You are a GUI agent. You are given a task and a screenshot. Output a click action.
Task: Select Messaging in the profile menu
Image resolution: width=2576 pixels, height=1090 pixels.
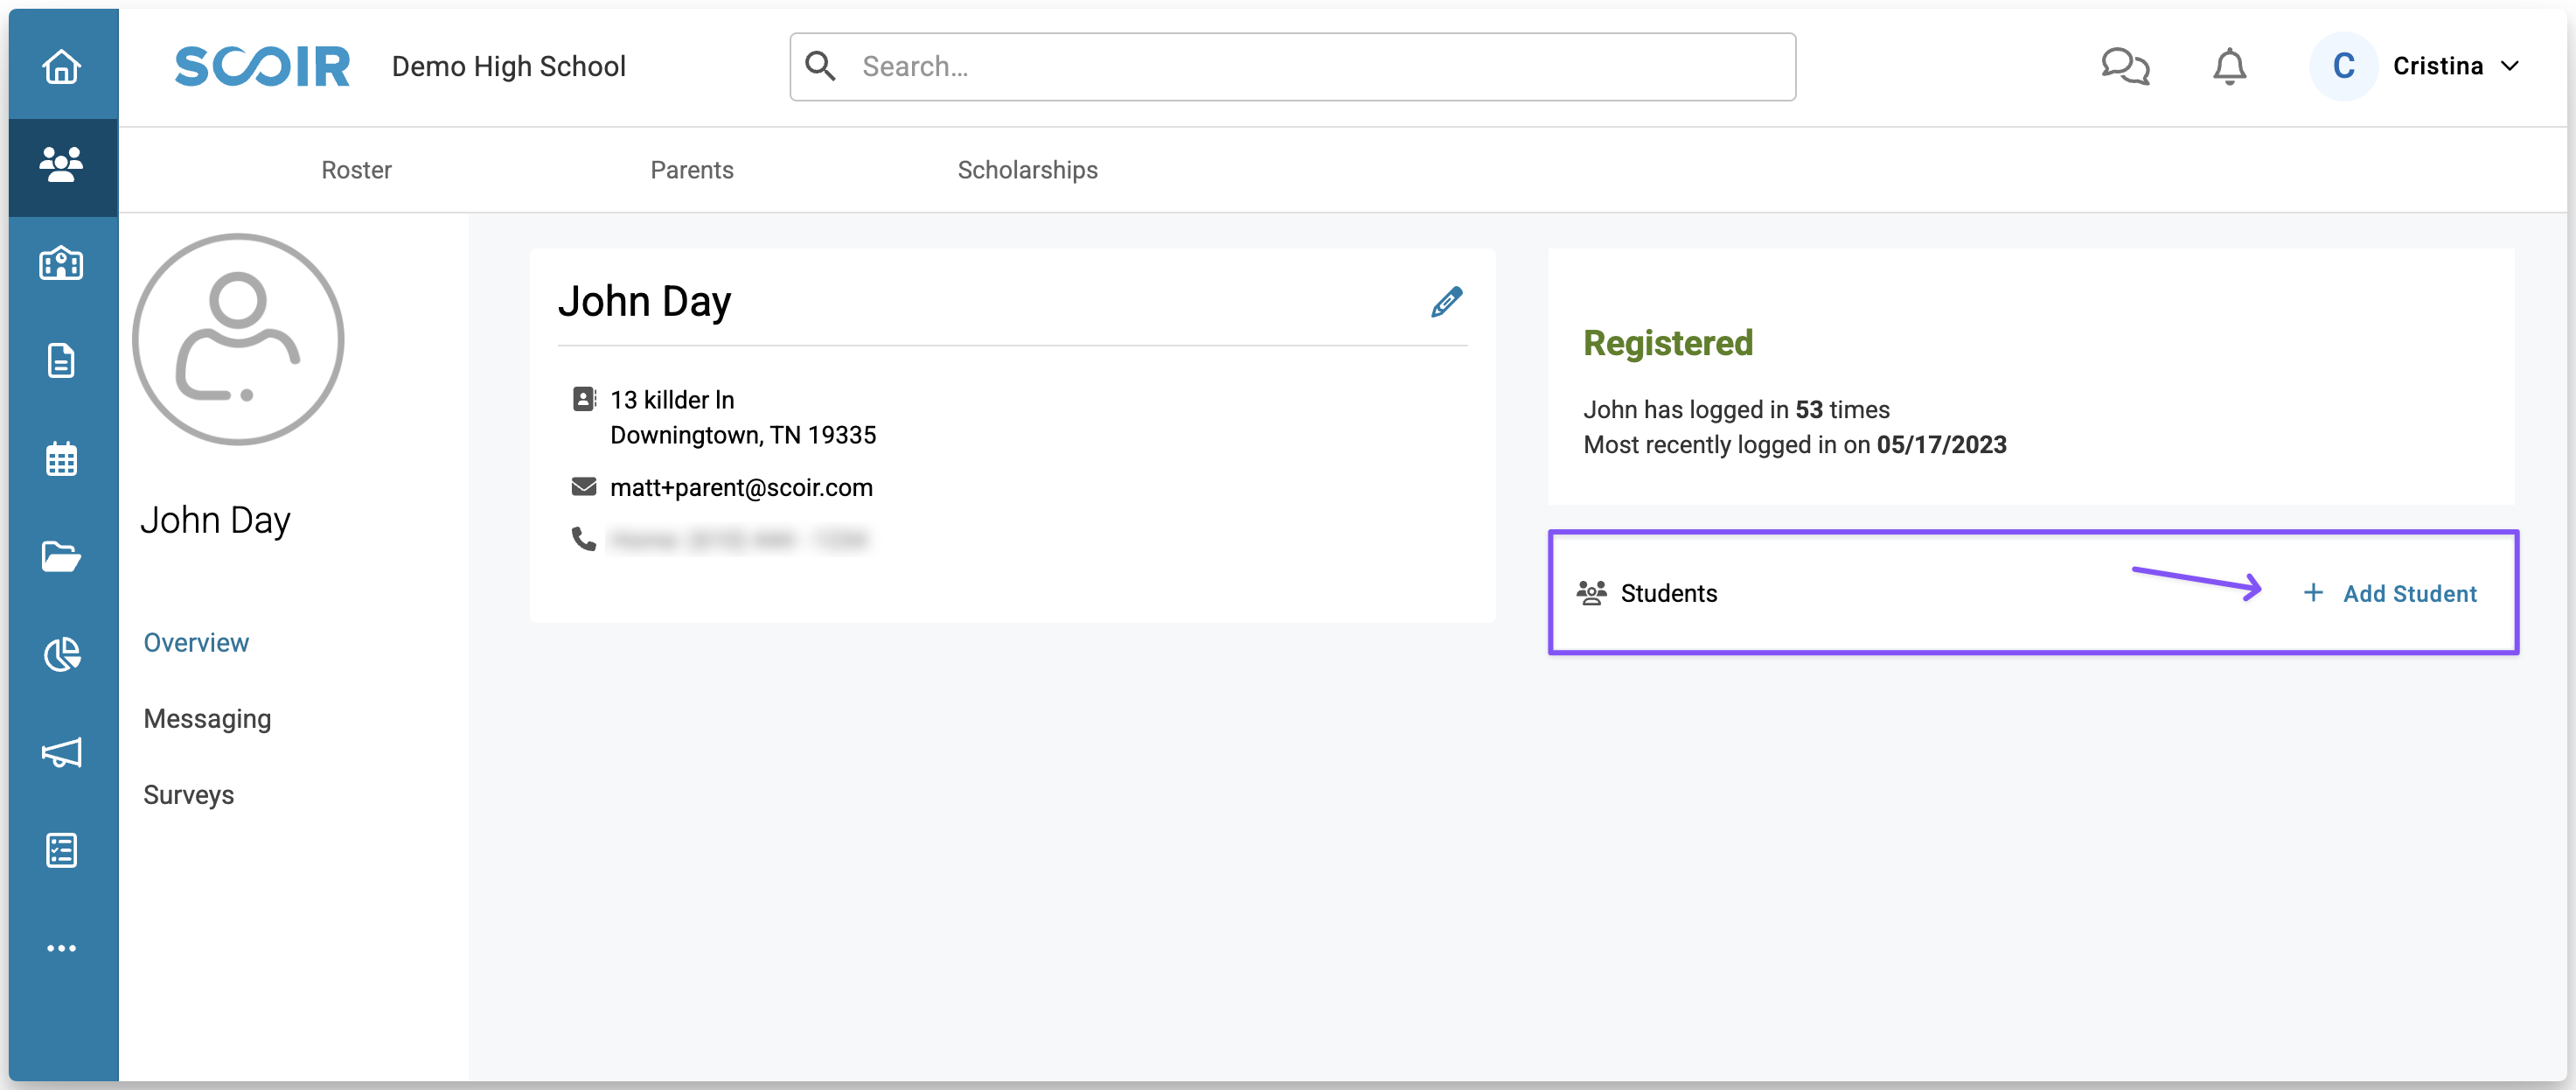[207, 719]
